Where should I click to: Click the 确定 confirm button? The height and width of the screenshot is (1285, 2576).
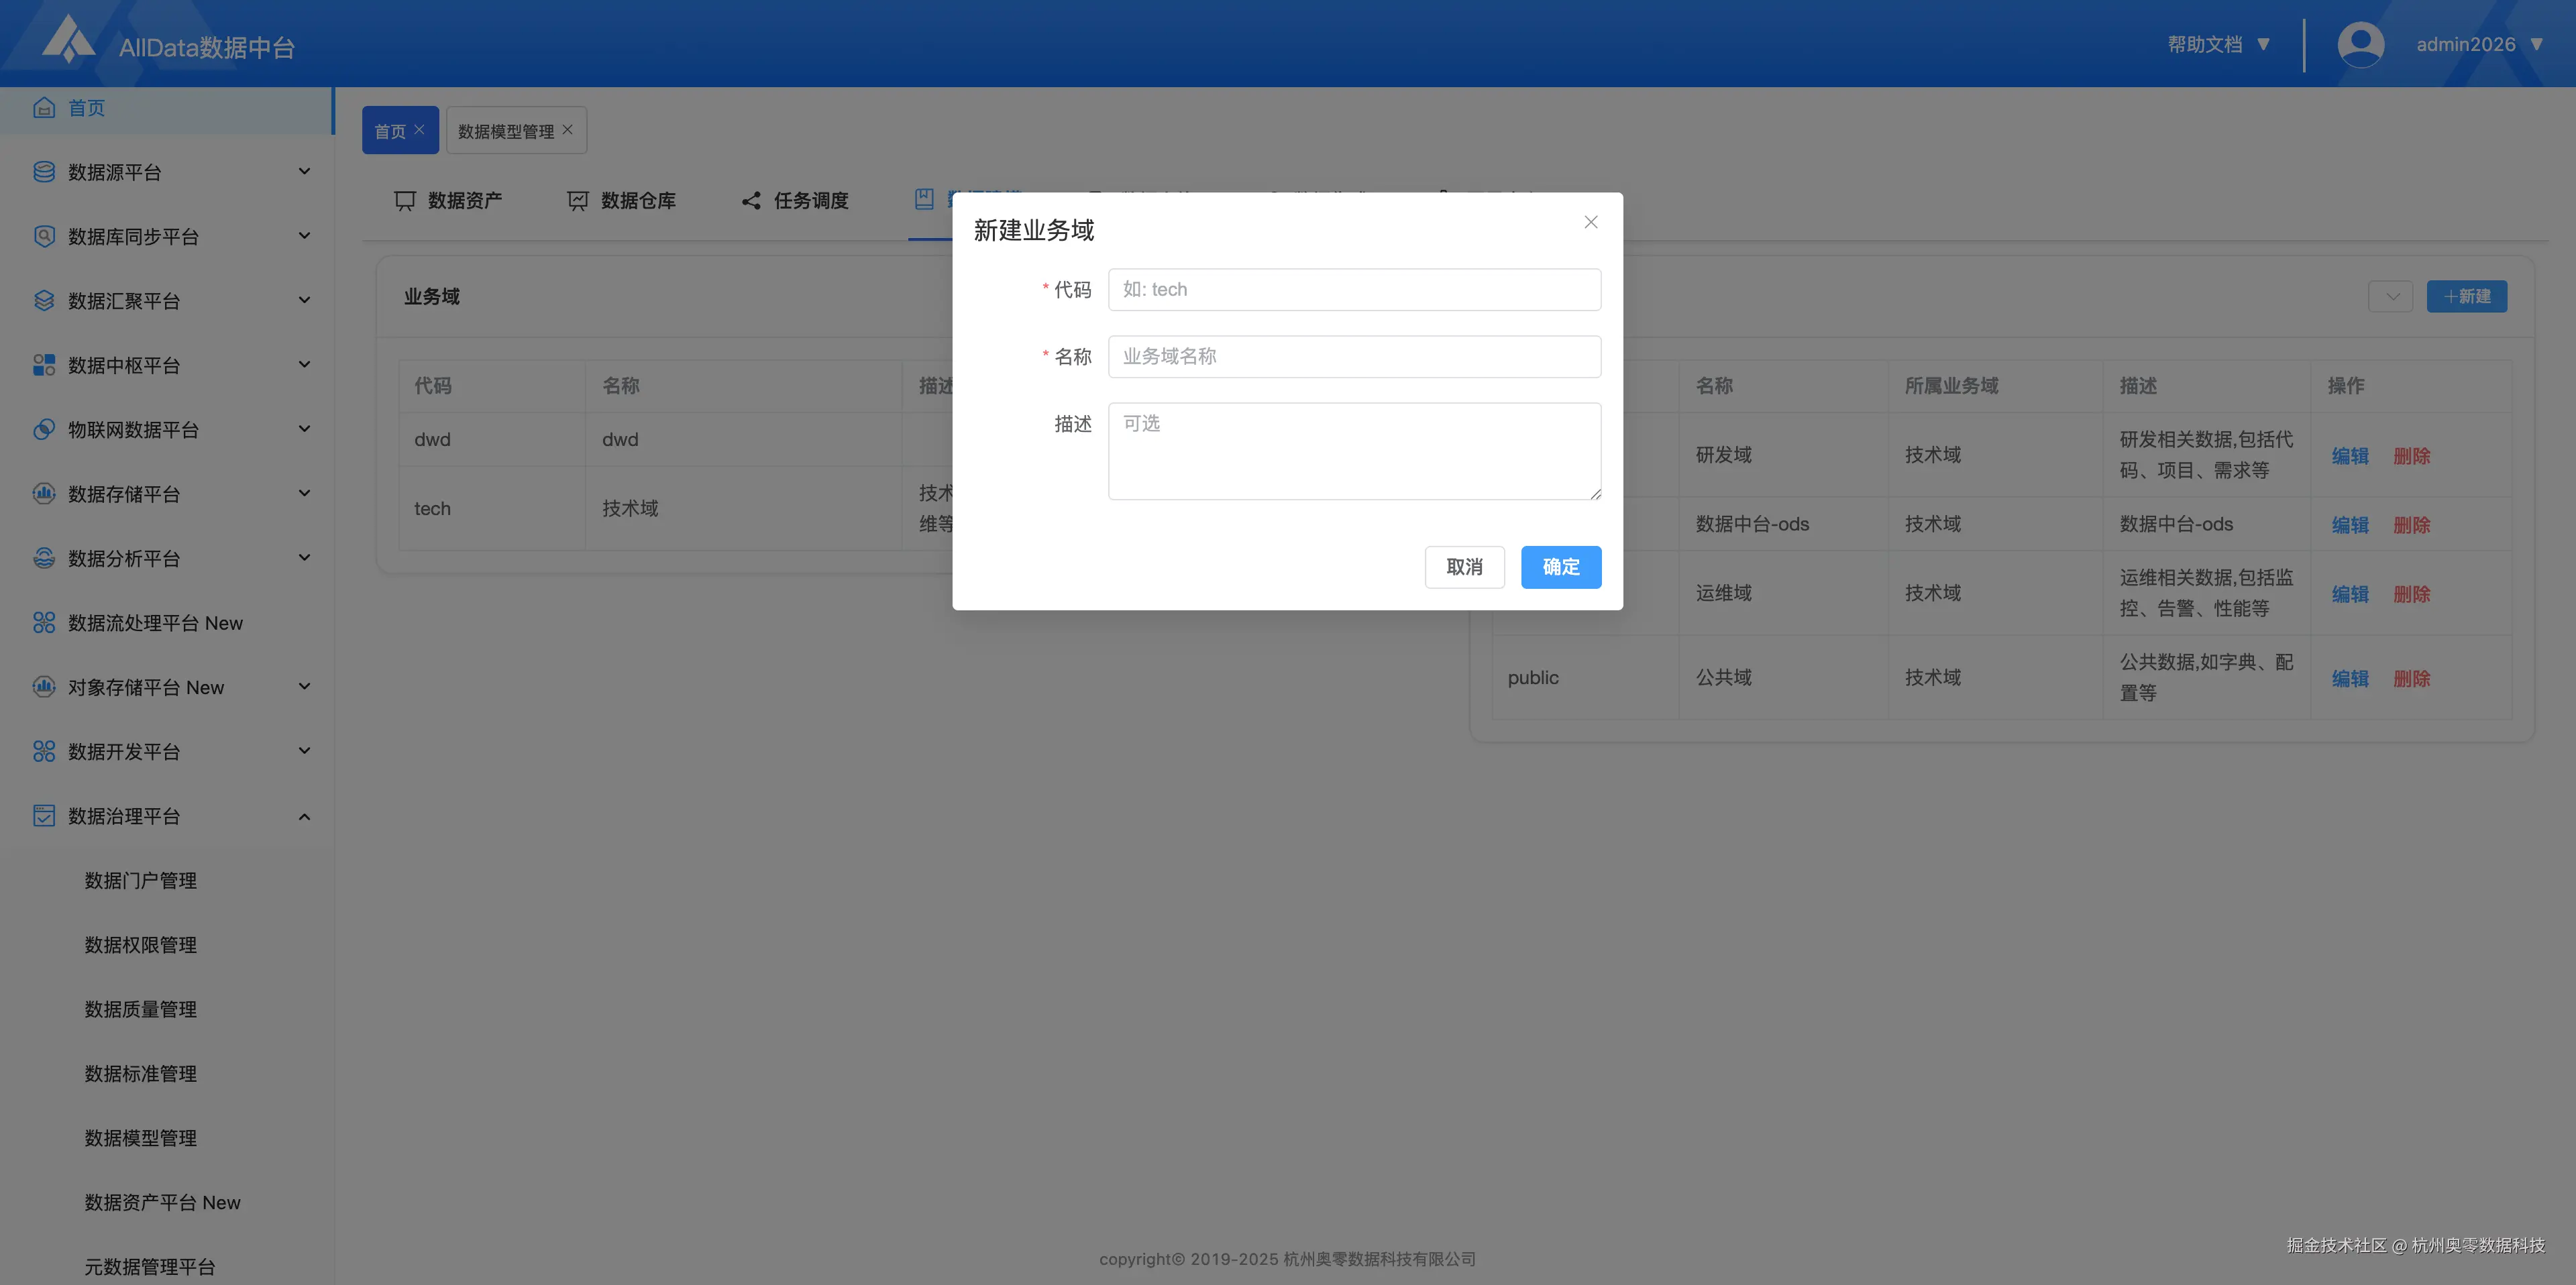pos(1560,567)
